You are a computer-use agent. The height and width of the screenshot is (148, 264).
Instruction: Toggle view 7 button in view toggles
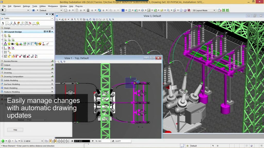click(65, 141)
